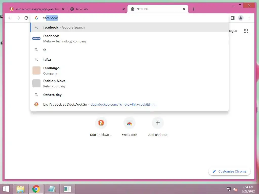Switch to the middle New Tab
The width and height of the screenshot is (259, 194).
click(x=97, y=9)
